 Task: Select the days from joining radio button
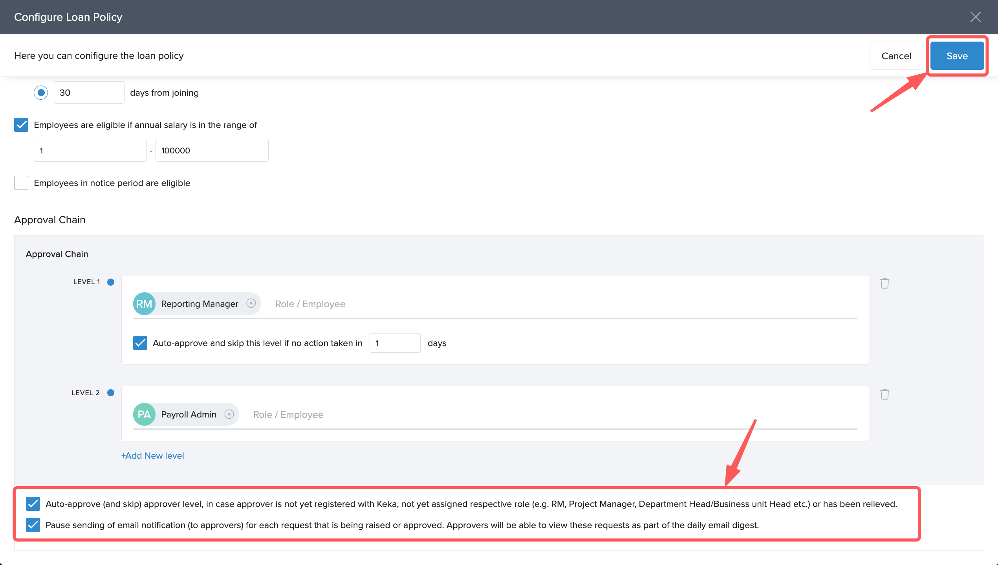click(41, 93)
